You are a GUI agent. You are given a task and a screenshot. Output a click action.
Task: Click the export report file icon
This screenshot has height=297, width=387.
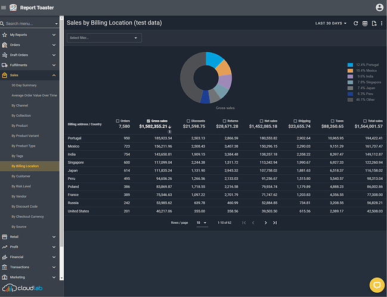click(x=374, y=23)
